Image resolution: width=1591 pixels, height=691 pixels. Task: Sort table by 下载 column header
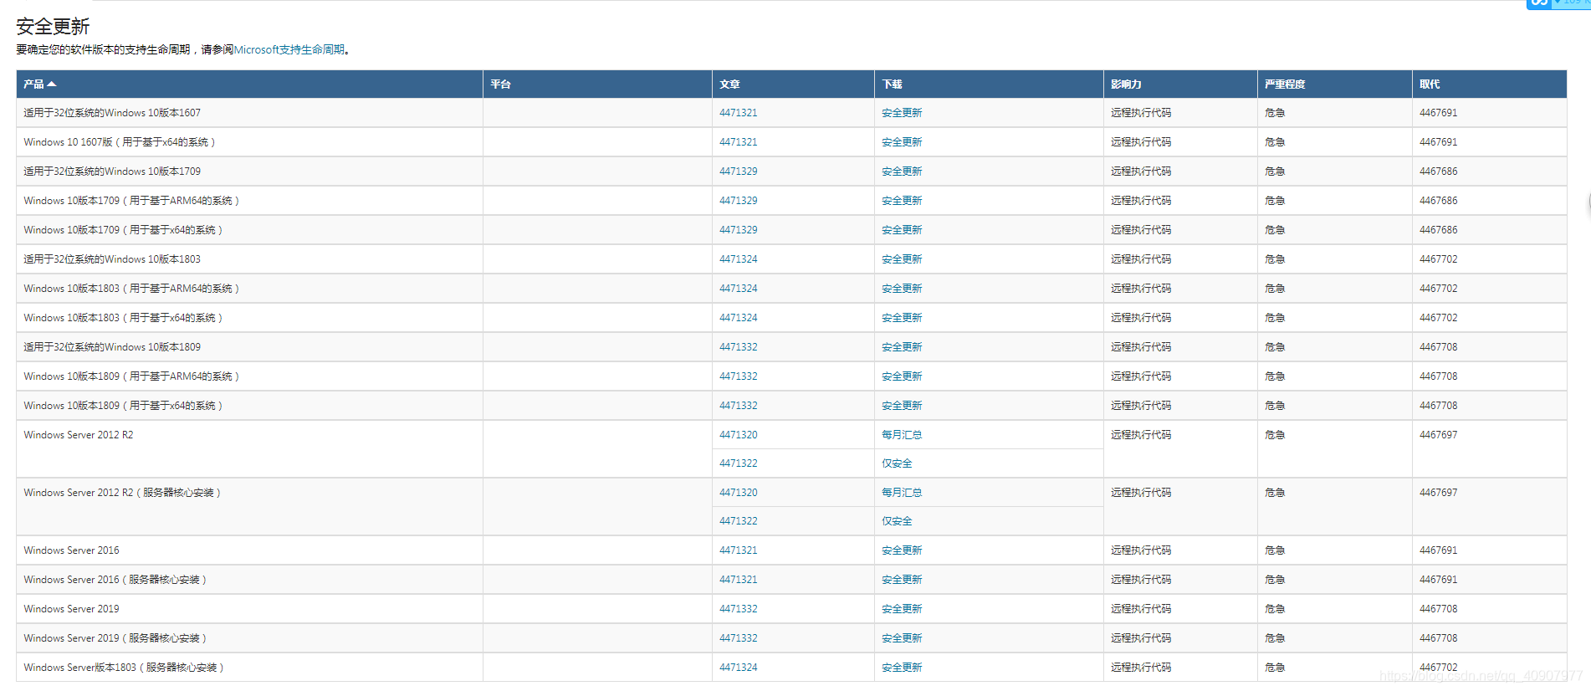coord(892,84)
